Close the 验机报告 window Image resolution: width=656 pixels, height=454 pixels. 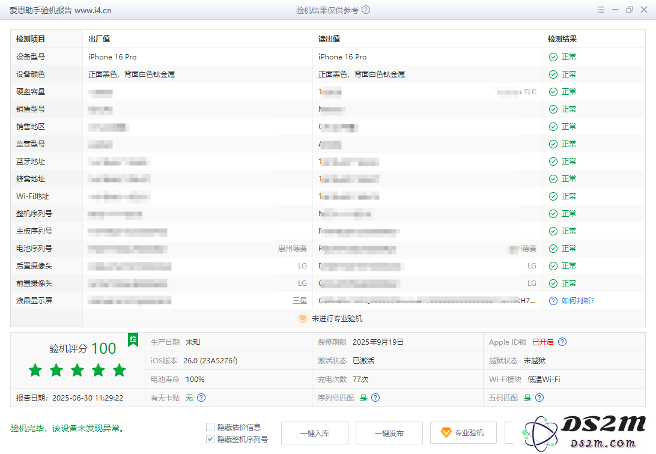[x=644, y=10]
